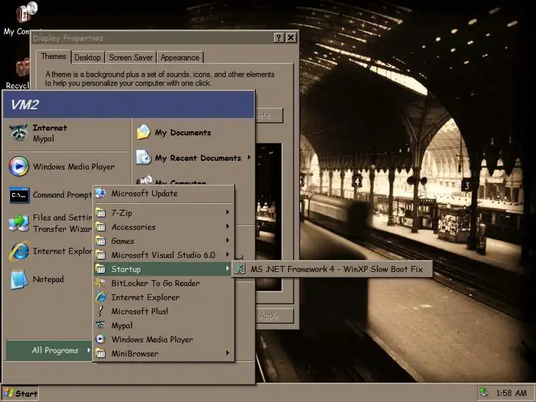Click the Microsoft Plus! exclamation icon
Image resolution: width=536 pixels, height=402 pixels.
click(100, 311)
